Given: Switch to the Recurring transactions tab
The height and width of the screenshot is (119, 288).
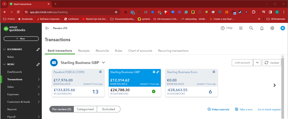Looking at the screenshot, I should [173, 51].
